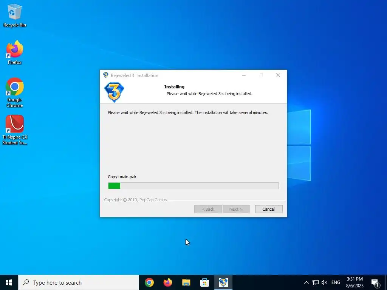Open the notification center icon
Screen dimensions: 387x290
[375, 283]
